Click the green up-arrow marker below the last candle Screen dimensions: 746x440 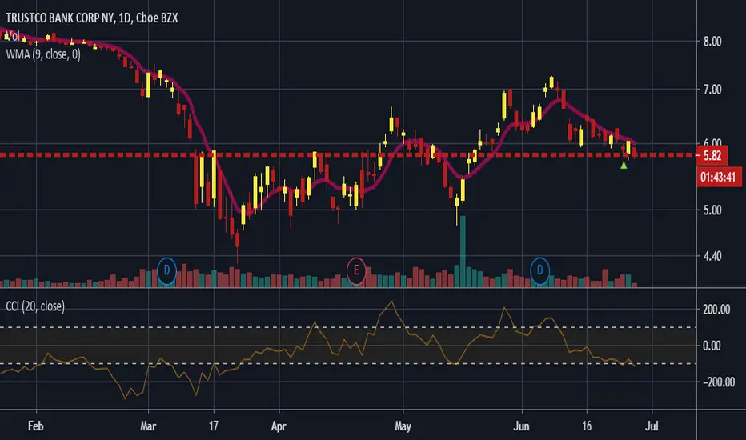624,165
